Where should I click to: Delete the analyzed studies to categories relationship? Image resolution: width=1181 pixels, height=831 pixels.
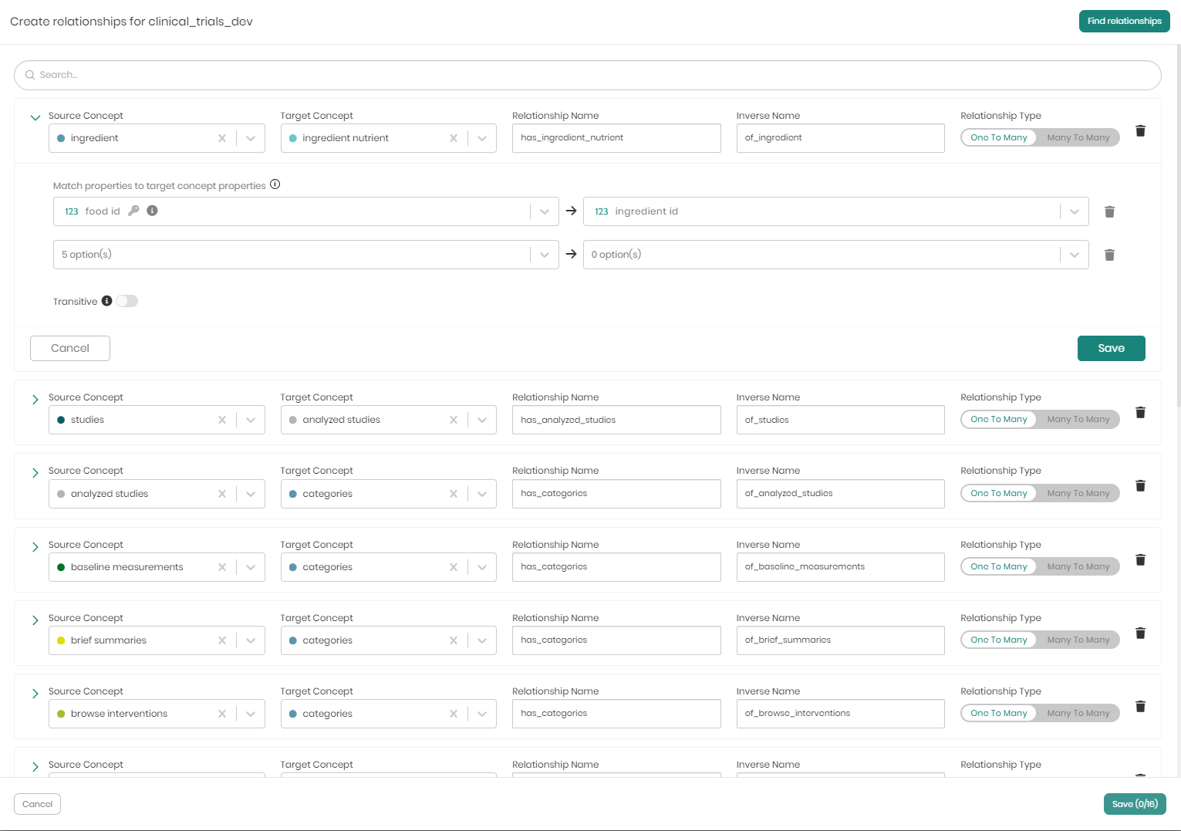(x=1140, y=486)
